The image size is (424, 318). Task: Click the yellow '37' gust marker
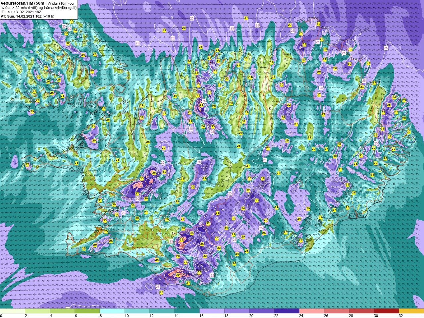pyautogui.click(x=137, y=194)
